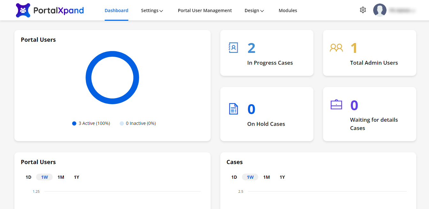The height and width of the screenshot is (209, 429).
Task: Toggle the 3 Active legend dot
Action: 74,124
